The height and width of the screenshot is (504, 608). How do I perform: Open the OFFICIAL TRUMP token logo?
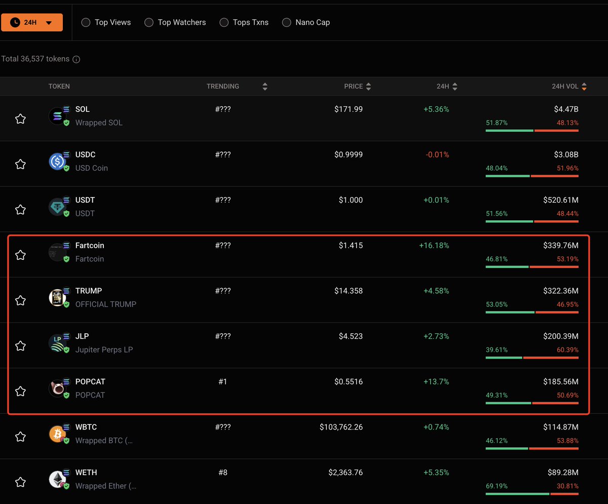coord(57,298)
